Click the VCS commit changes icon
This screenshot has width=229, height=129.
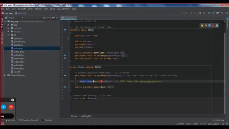tap(213, 13)
